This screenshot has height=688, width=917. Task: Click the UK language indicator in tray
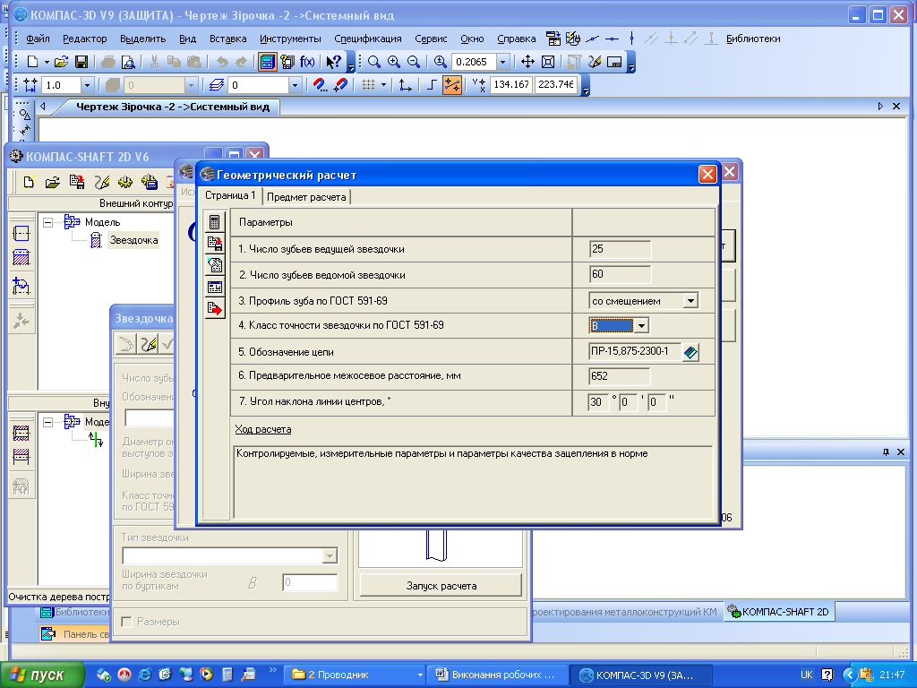[806, 675]
